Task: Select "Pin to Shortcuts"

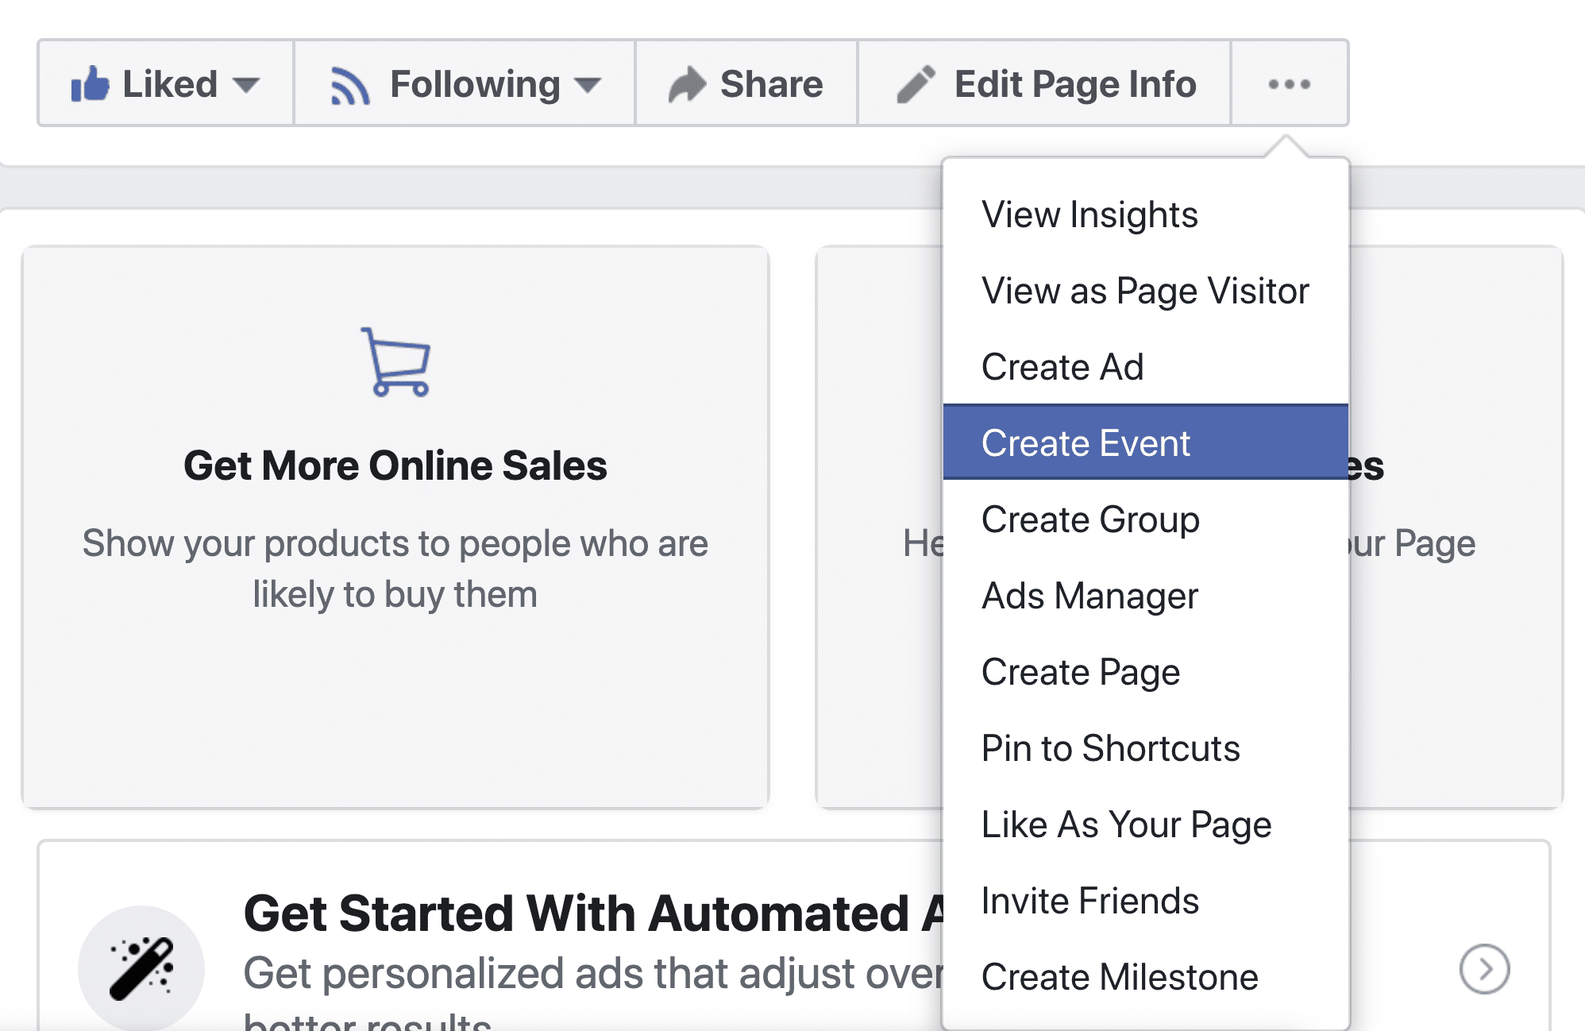Action: [x=1111, y=748]
